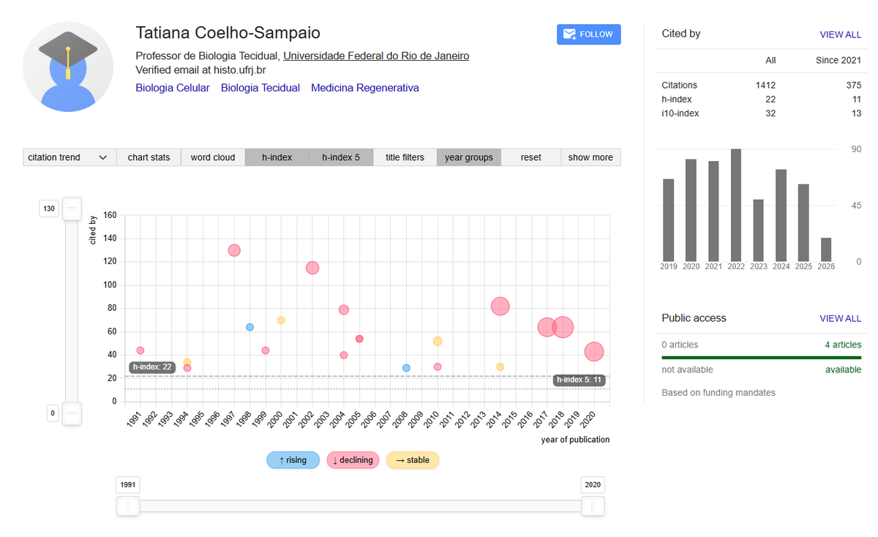Click the upper 130 vertical slider handle
This screenshot has width=878, height=537.
pos(72,209)
